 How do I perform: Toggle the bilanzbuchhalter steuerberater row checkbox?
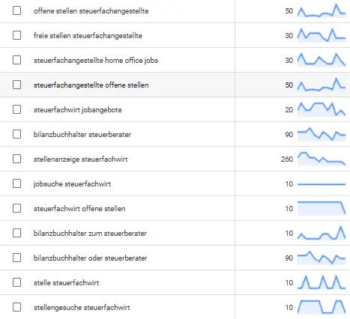[x=16, y=134]
